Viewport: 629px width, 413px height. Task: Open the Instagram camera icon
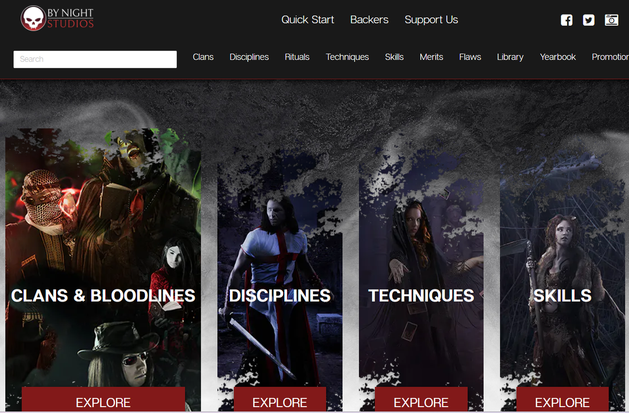click(611, 20)
